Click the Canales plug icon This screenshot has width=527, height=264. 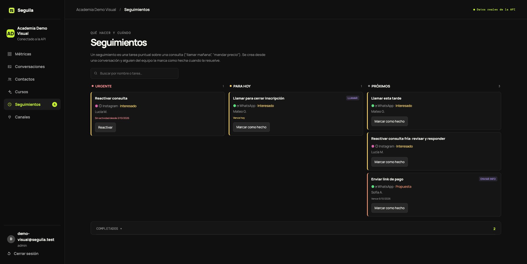10,117
